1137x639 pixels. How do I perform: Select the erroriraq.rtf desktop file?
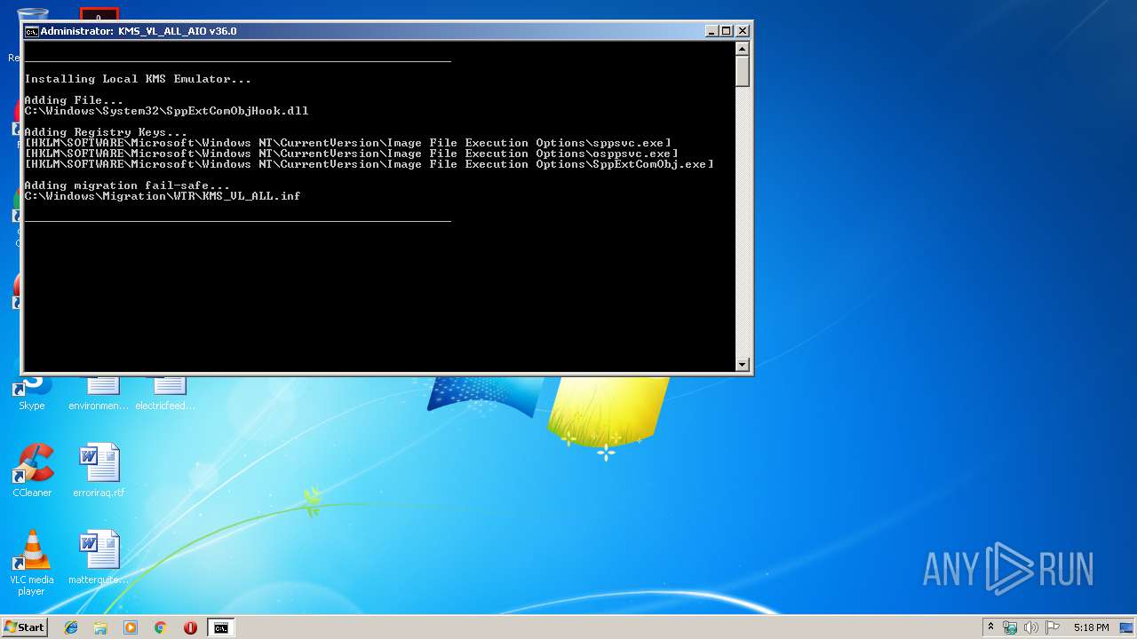pyautogui.click(x=99, y=470)
